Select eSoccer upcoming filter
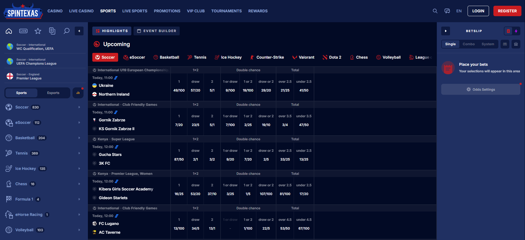 pos(134,57)
